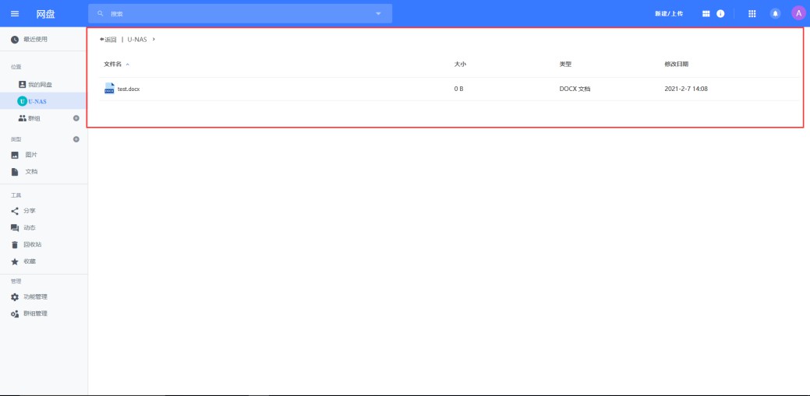
Task: Open 最近使用 recent files
Action: click(34, 39)
